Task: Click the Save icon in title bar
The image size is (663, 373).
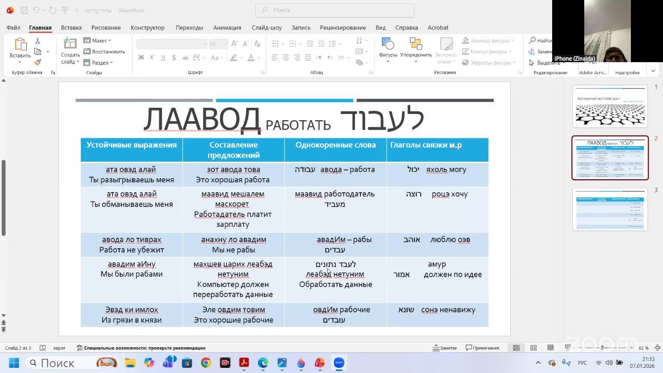Action: 24,10
